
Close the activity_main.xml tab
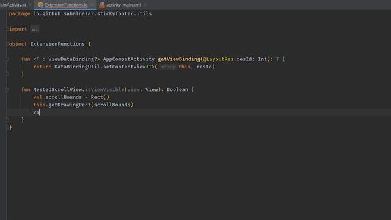[145, 5]
